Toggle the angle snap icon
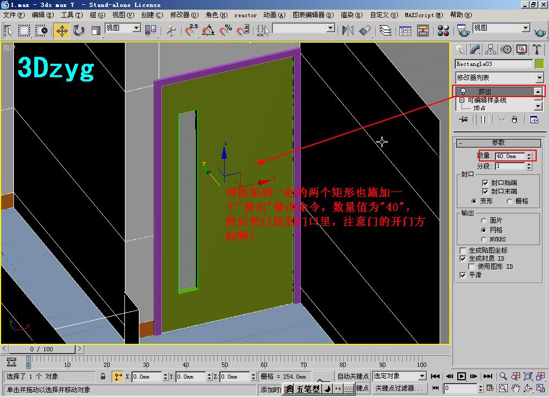Viewport: 549px width, 398px height. pos(209,31)
